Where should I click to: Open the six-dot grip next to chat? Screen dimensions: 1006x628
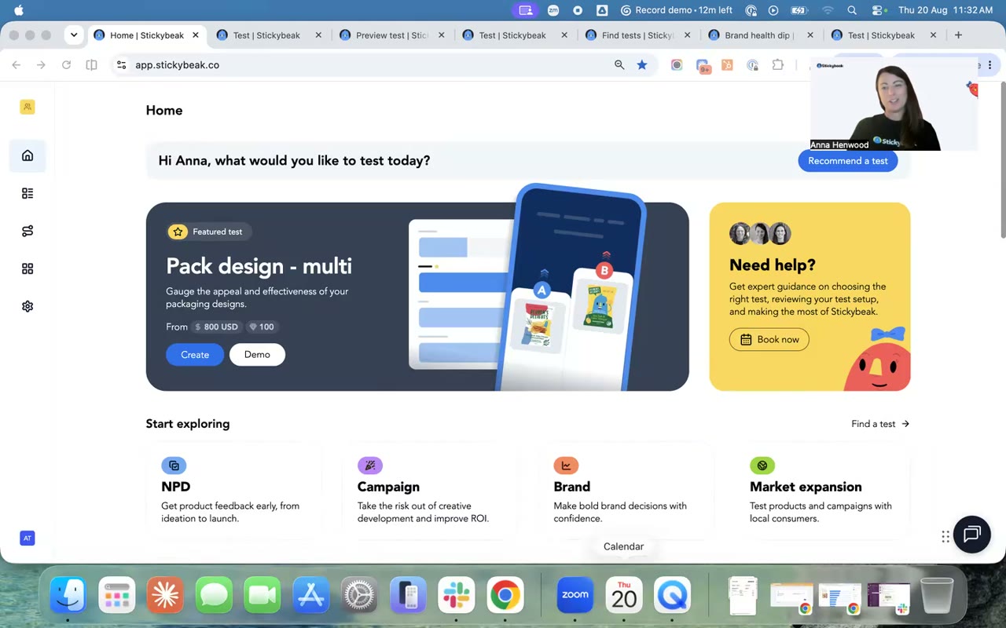tap(945, 537)
